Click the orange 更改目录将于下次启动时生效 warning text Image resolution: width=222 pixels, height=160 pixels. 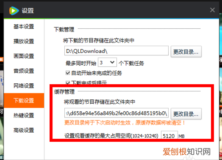(x=124, y=123)
